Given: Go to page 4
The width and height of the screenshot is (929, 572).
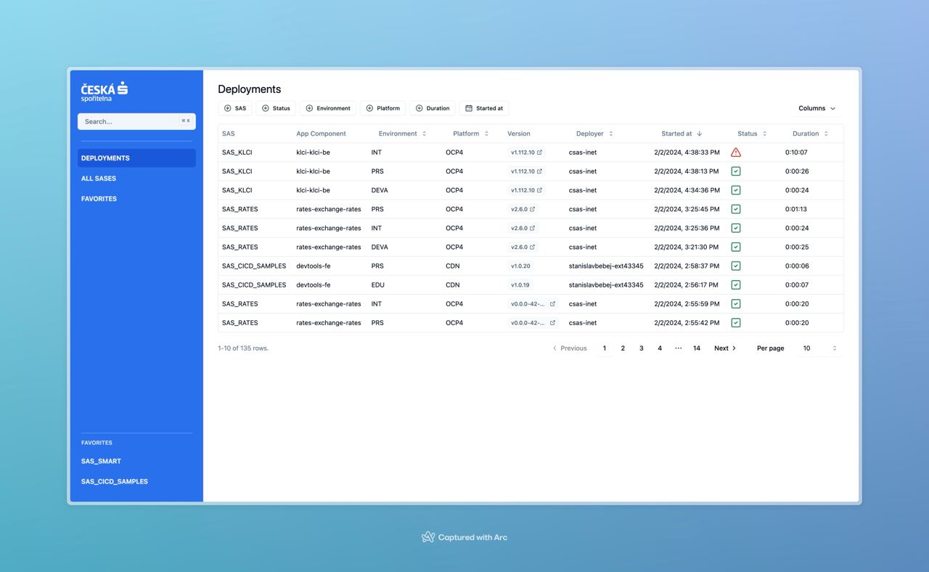Looking at the screenshot, I should tap(660, 348).
